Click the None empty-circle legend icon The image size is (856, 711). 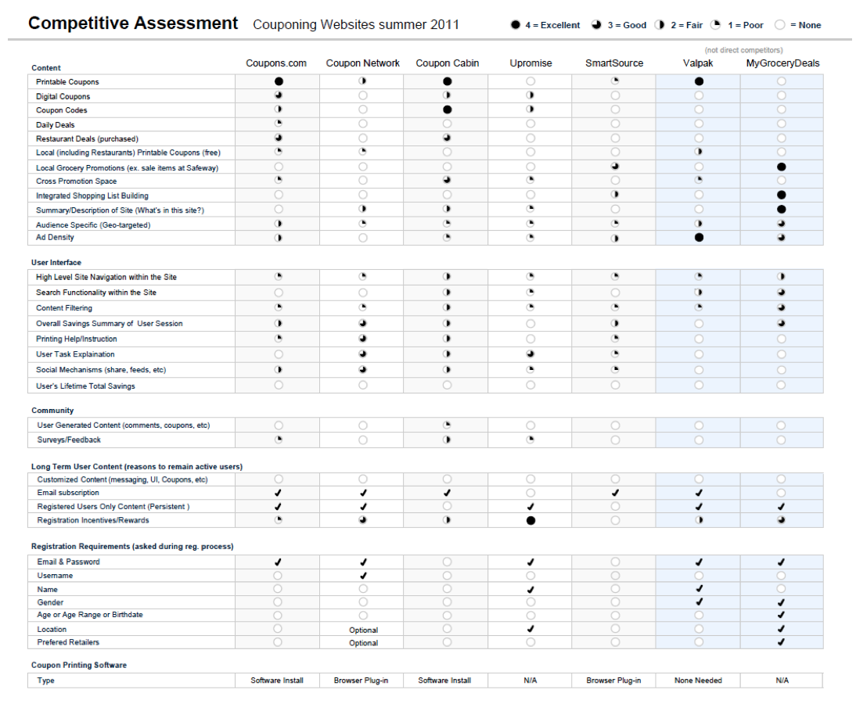click(x=779, y=25)
